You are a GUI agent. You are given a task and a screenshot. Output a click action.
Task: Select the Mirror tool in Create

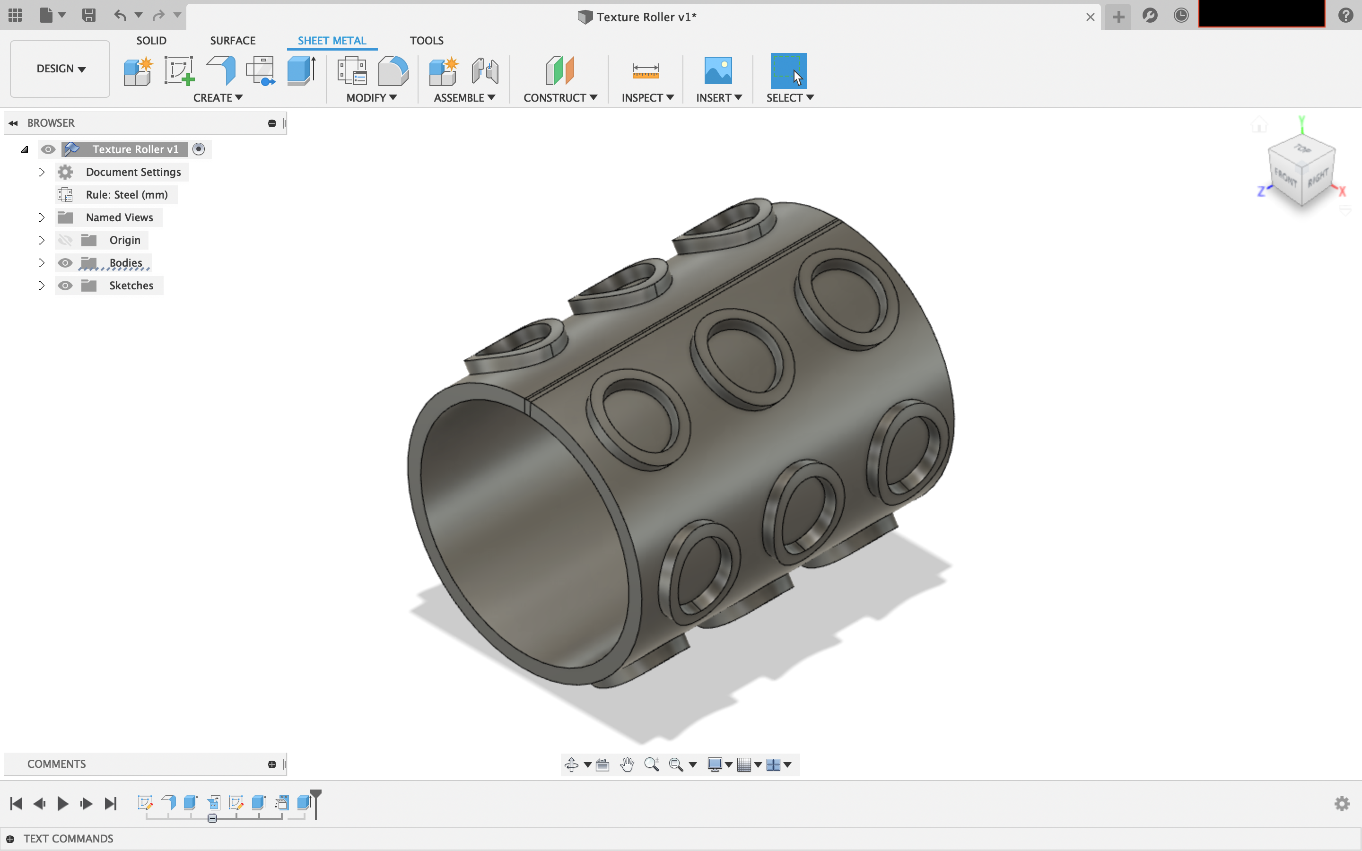[x=217, y=97]
